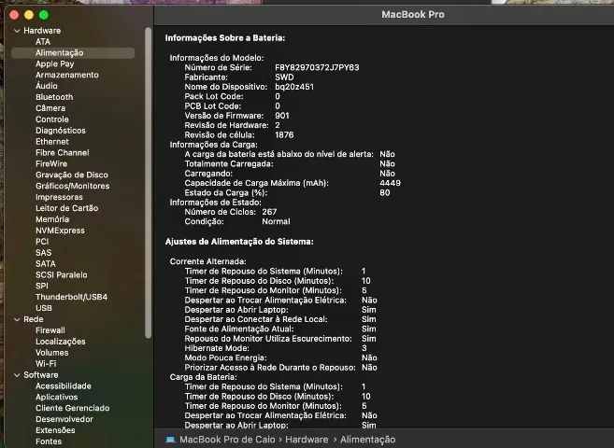The height and width of the screenshot is (448, 614).
Task: Select PCI in sidebar
Action: [x=42, y=242]
